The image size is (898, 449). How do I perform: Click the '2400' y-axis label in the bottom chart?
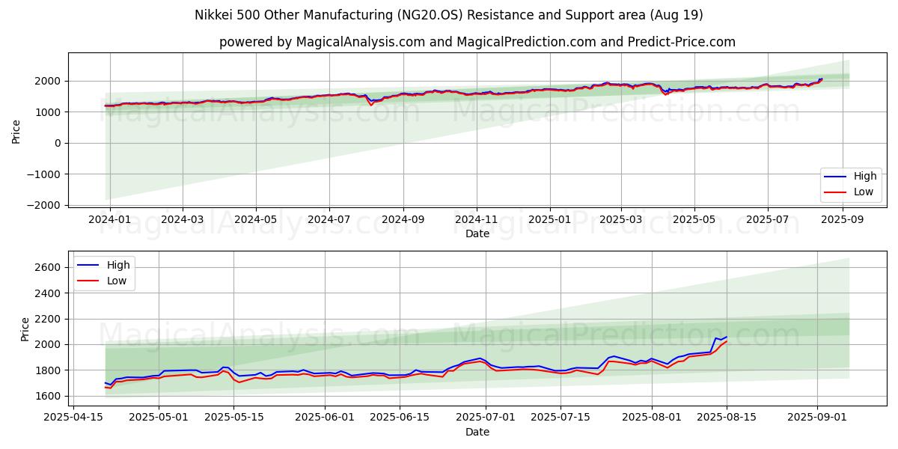click(50, 293)
